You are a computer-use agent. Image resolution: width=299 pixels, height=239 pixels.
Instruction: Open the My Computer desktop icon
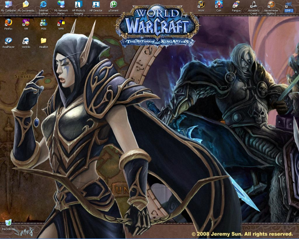pos(8,6)
